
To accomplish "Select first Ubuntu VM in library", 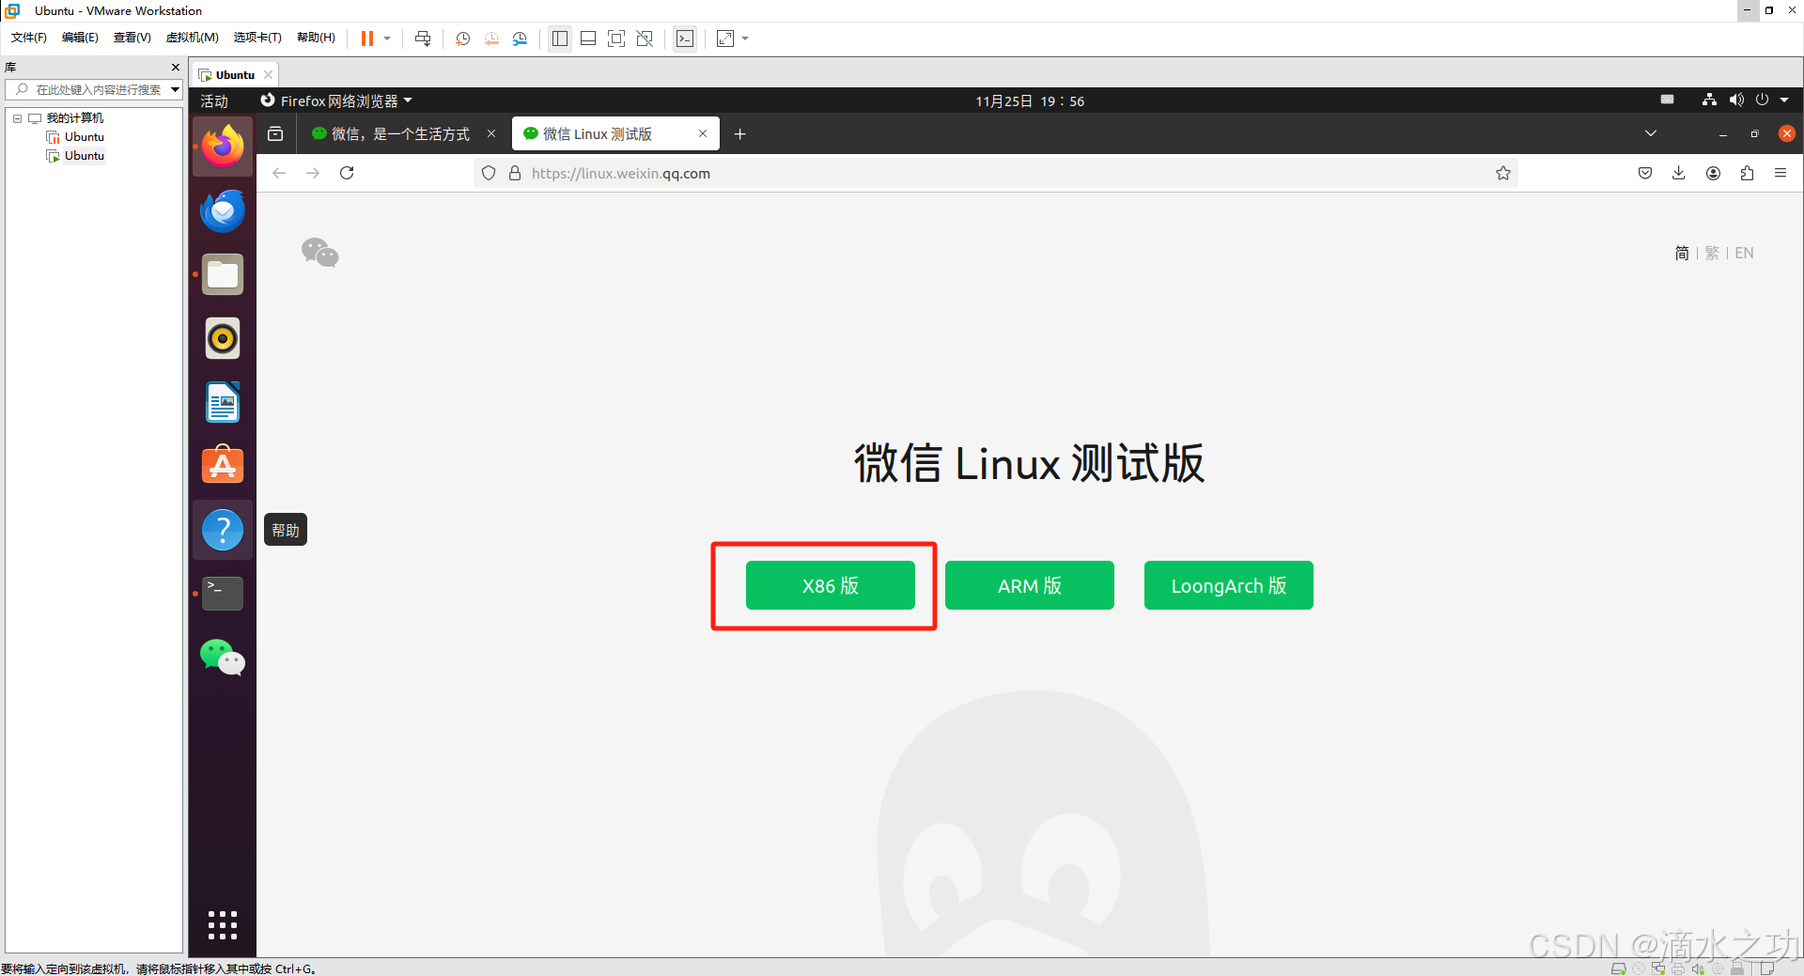I will [84, 137].
